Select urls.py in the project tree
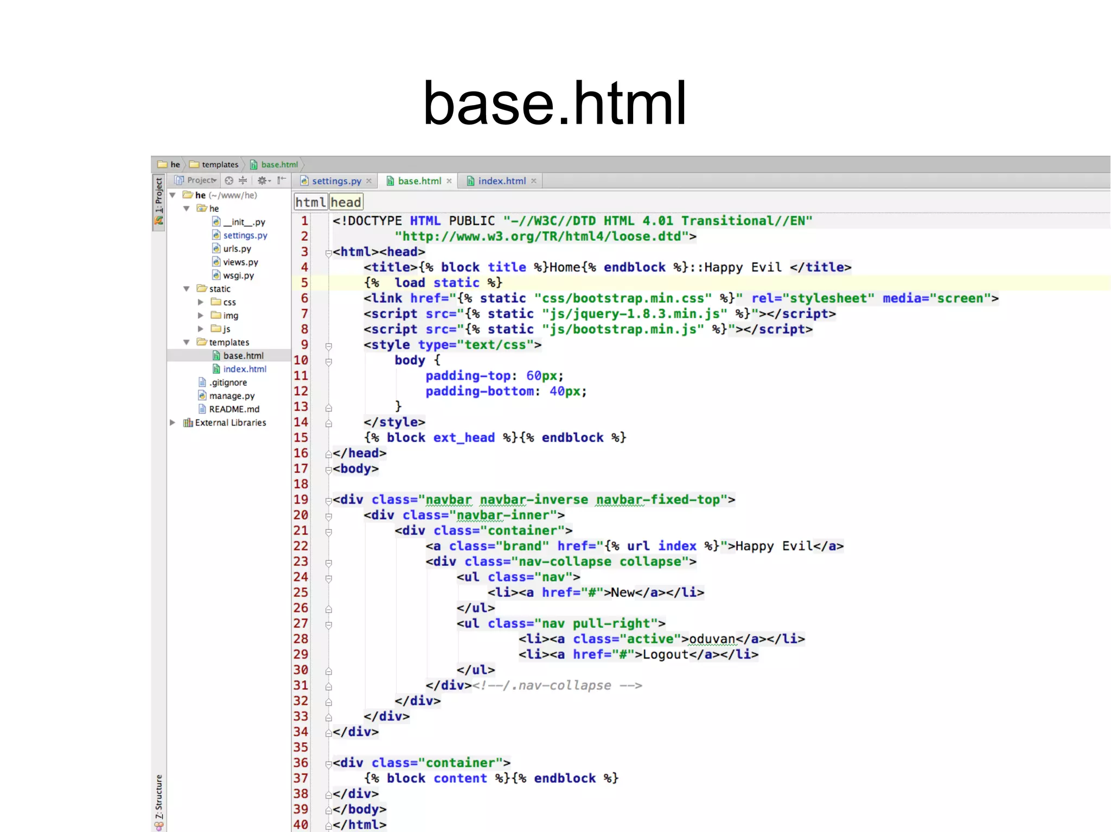Screen dimensions: 1111x832 [x=237, y=249]
